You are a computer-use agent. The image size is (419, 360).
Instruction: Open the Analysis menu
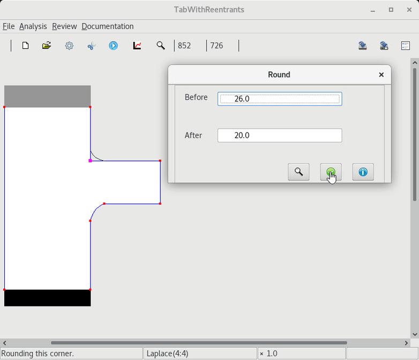[33, 26]
